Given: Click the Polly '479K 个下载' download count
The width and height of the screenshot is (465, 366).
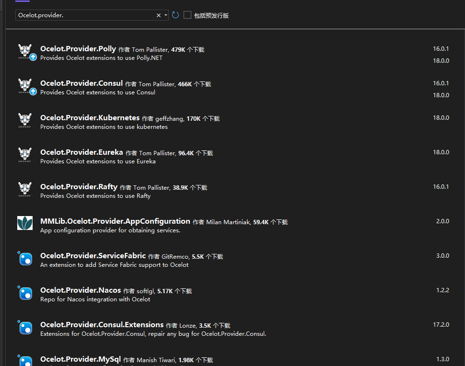Looking at the screenshot, I should (188, 49).
